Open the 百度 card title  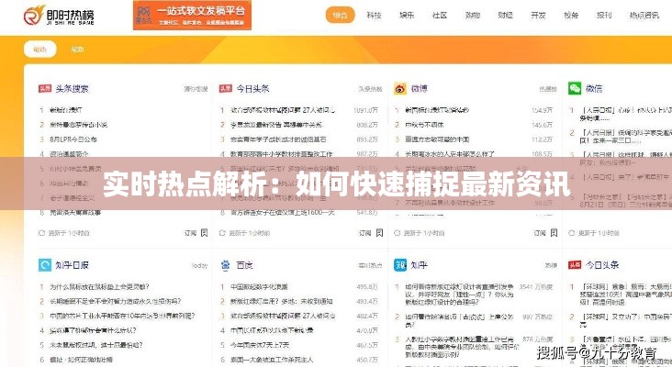tap(245, 265)
